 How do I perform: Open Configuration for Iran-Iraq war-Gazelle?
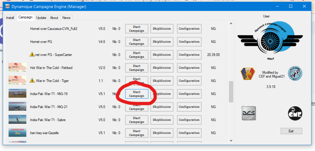[189, 133]
